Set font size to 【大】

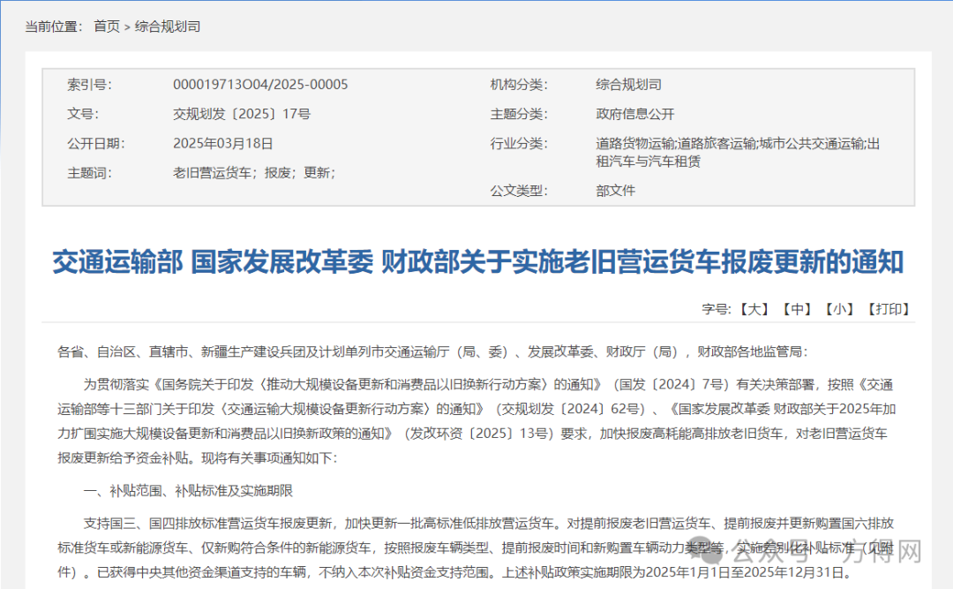point(754,309)
